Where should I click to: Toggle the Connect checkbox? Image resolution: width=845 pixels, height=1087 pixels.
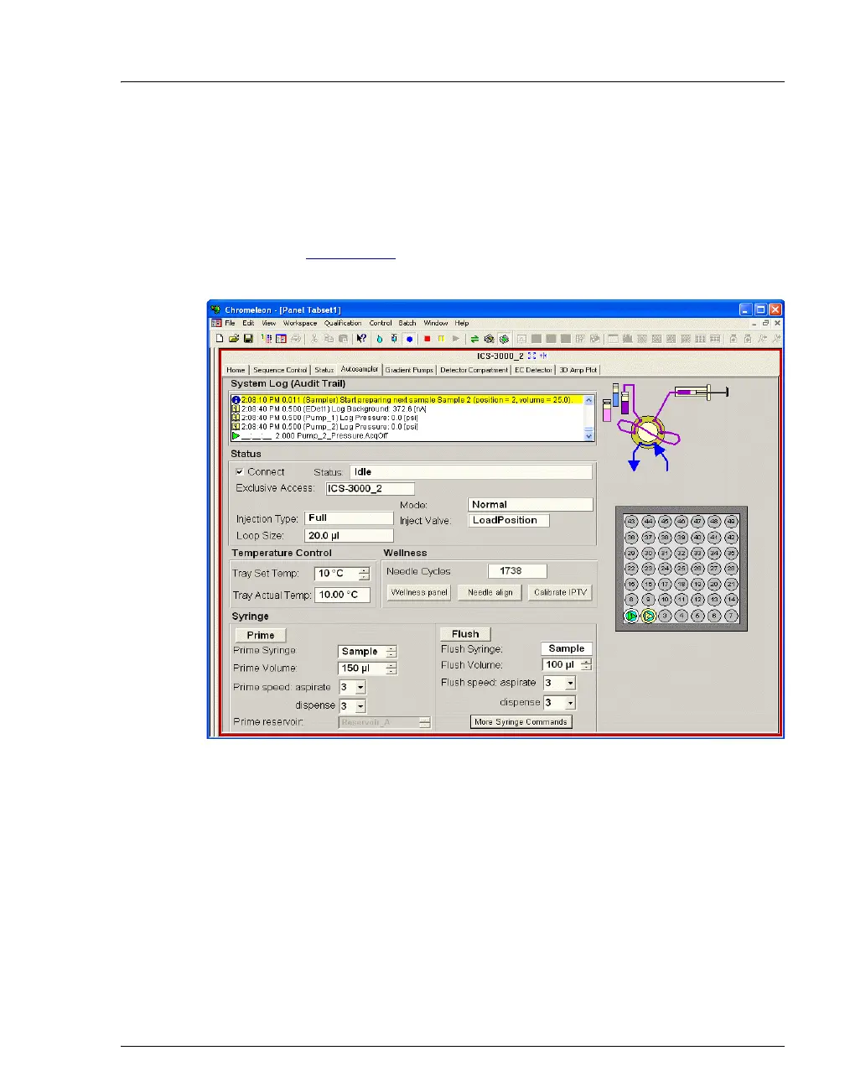[x=240, y=472]
